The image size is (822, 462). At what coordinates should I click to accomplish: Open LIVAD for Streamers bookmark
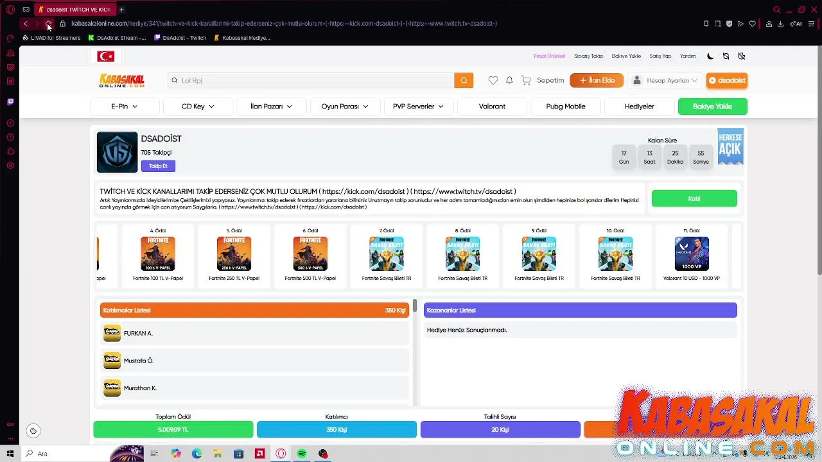[51, 38]
